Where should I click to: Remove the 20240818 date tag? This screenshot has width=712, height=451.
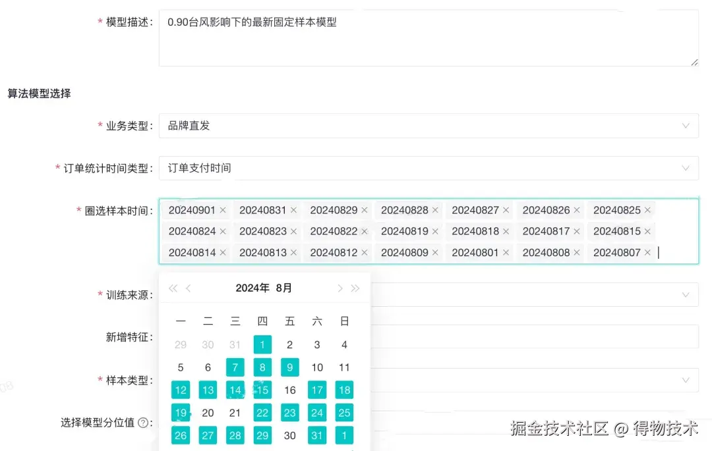(x=506, y=231)
